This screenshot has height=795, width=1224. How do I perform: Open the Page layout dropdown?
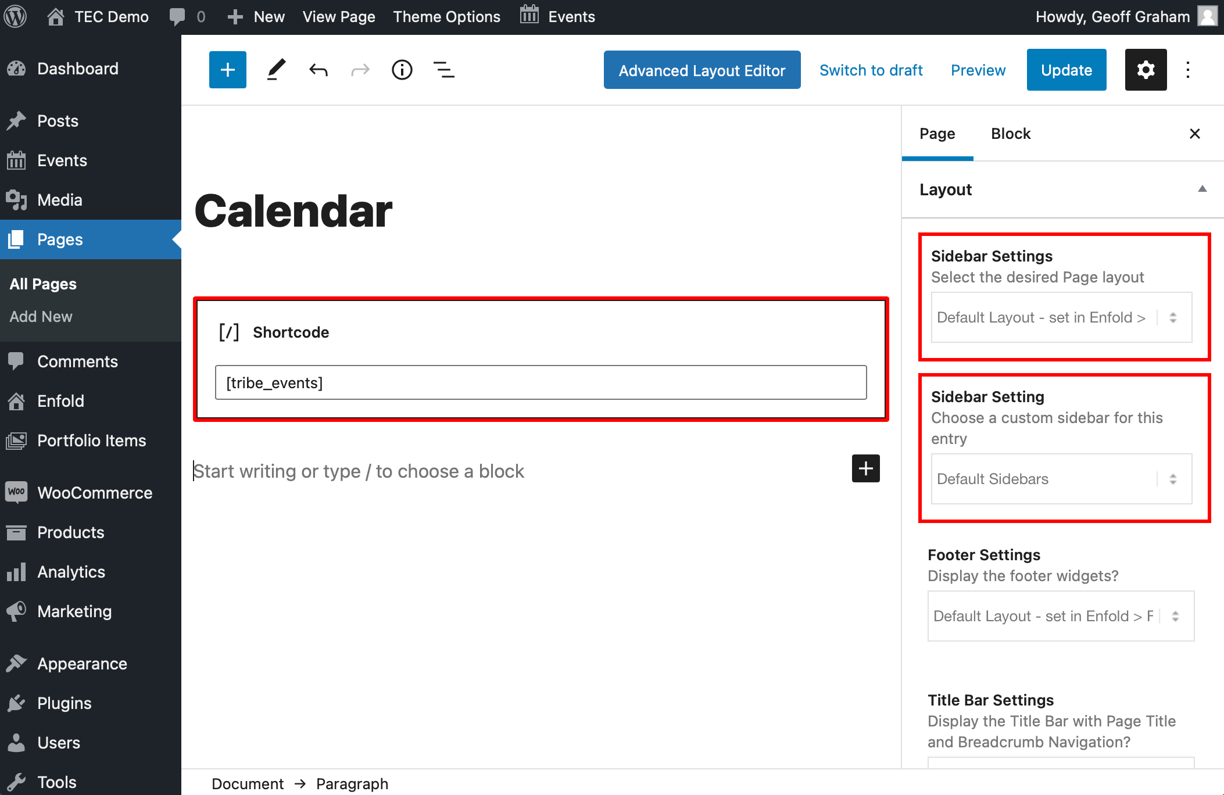pyautogui.click(x=1060, y=317)
